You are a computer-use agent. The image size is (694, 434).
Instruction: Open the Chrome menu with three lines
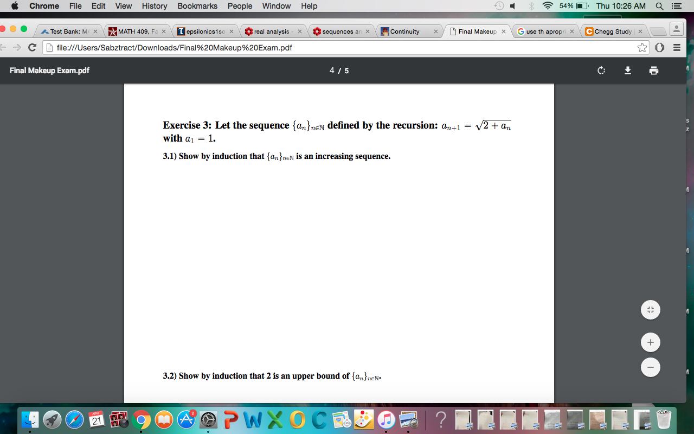click(676, 48)
